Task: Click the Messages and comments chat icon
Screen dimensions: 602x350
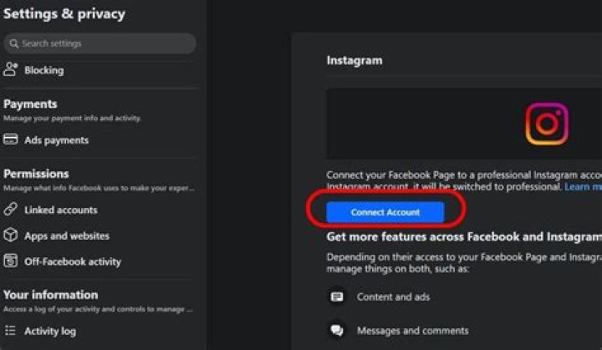Action: click(x=337, y=331)
